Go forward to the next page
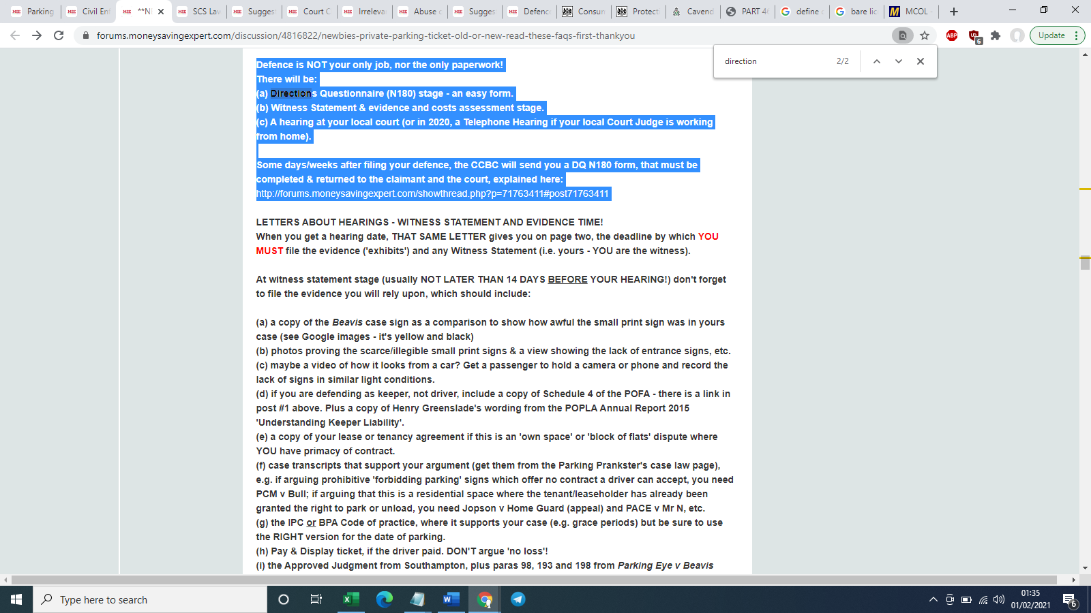The width and height of the screenshot is (1091, 613). pyautogui.click(x=37, y=35)
